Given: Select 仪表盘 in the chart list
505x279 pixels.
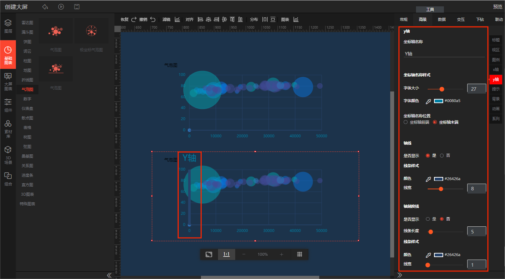Looking at the screenshot, I should tap(27, 108).
